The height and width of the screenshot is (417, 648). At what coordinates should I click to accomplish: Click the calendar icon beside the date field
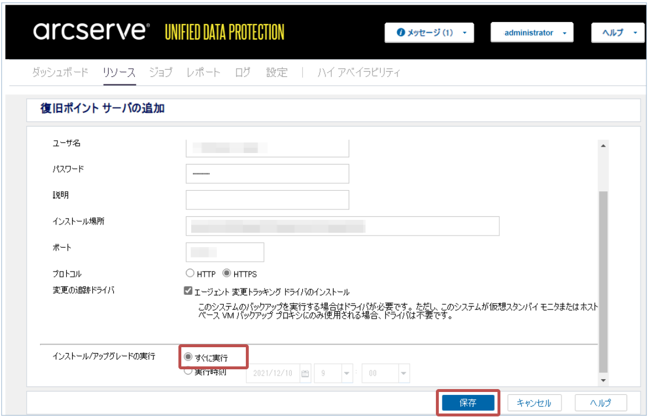point(305,374)
